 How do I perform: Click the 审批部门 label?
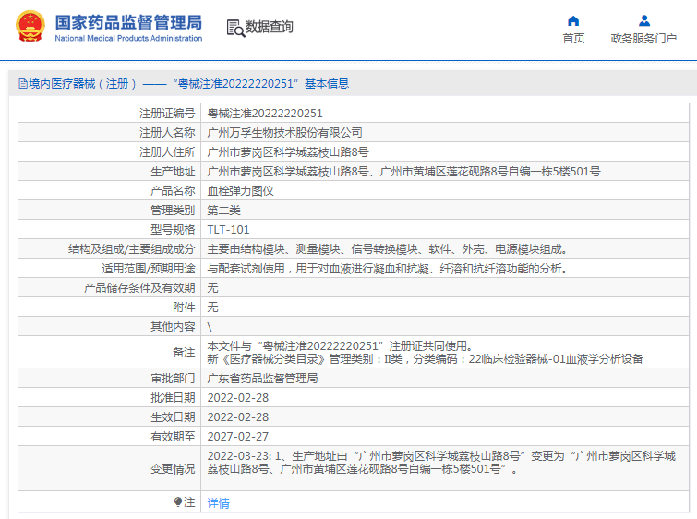coord(173,379)
